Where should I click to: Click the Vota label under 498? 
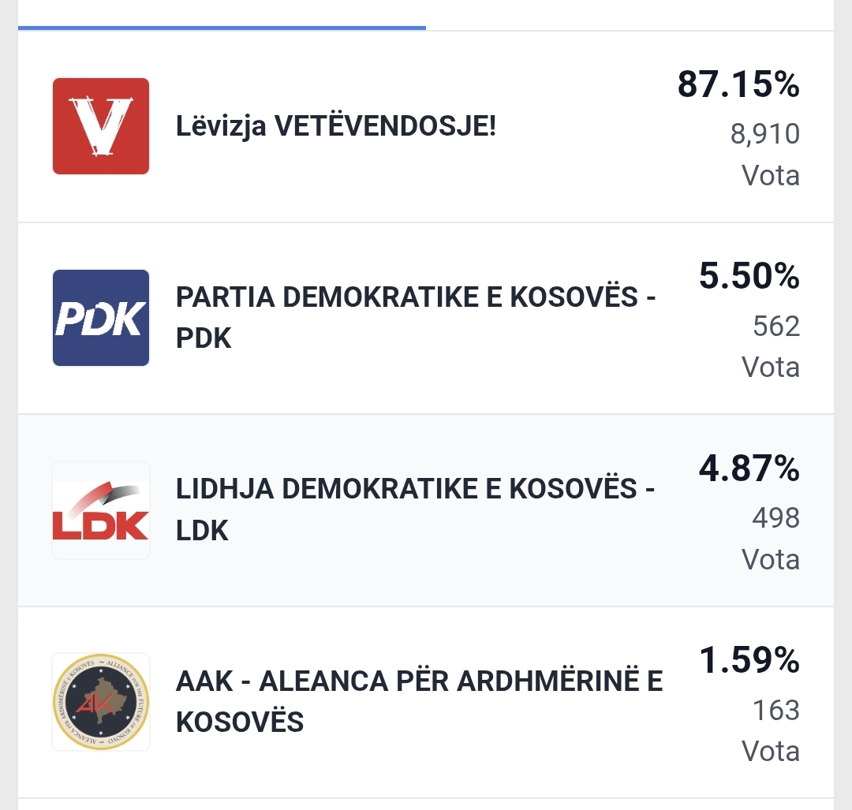(x=770, y=559)
